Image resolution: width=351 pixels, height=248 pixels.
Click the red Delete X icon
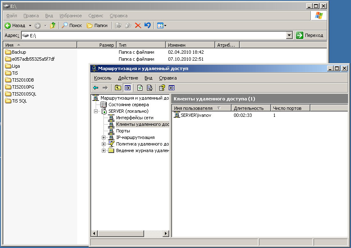click(x=138, y=25)
